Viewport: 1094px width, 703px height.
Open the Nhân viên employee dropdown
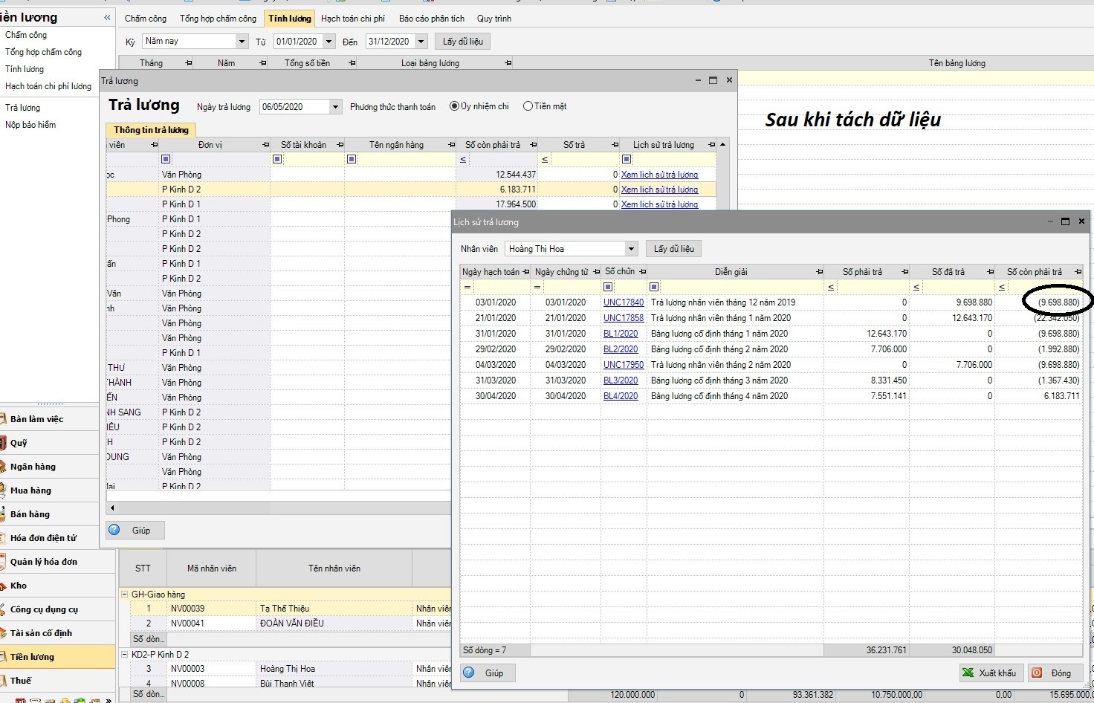tap(631, 249)
